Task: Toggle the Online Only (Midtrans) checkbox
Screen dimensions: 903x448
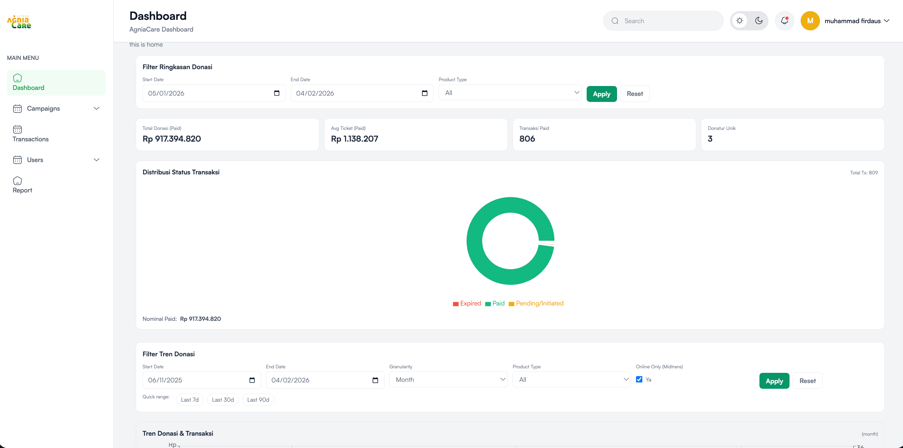Action: [x=639, y=379]
